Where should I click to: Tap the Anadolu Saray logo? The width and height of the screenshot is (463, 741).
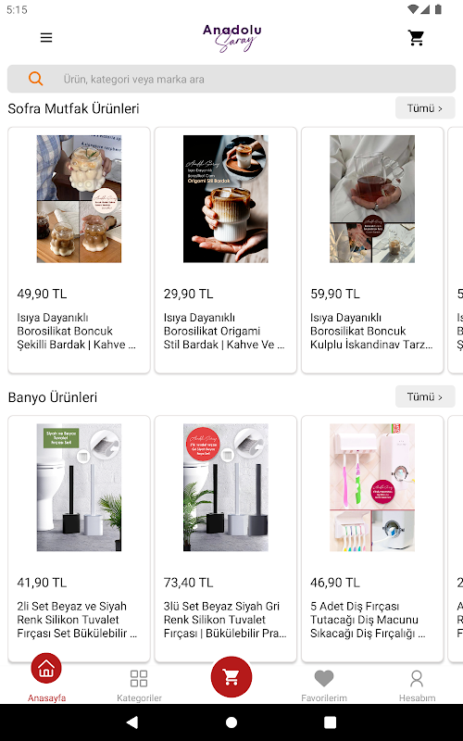pos(232,38)
